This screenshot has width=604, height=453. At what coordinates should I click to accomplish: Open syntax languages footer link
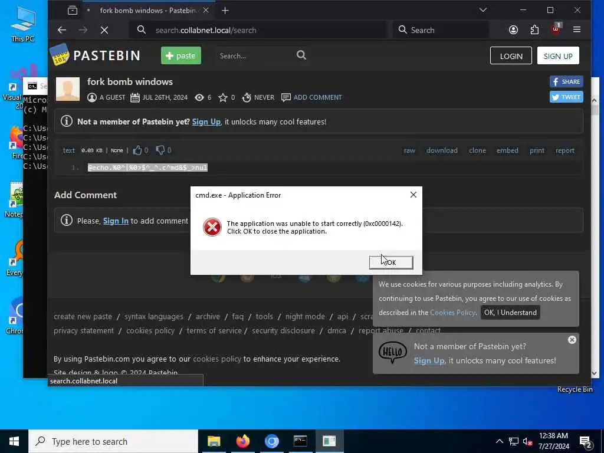click(x=154, y=317)
